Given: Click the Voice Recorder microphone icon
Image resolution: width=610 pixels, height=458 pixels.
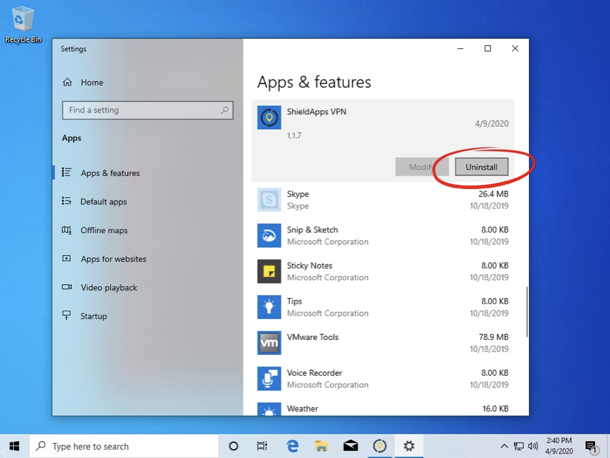Looking at the screenshot, I should coord(269,379).
